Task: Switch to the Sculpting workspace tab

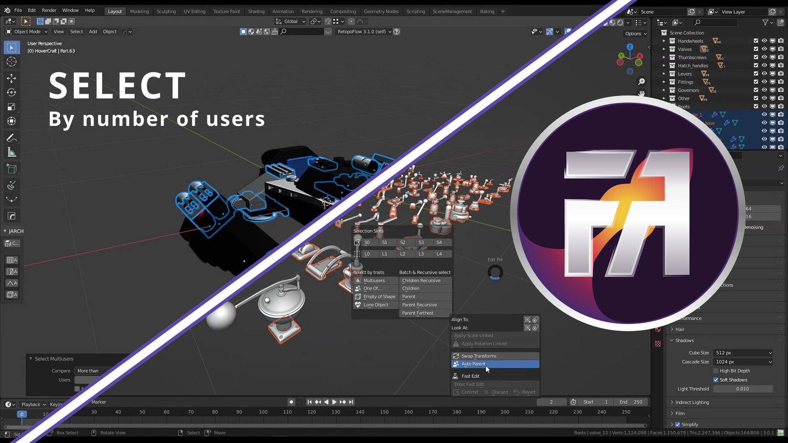Action: [166, 11]
